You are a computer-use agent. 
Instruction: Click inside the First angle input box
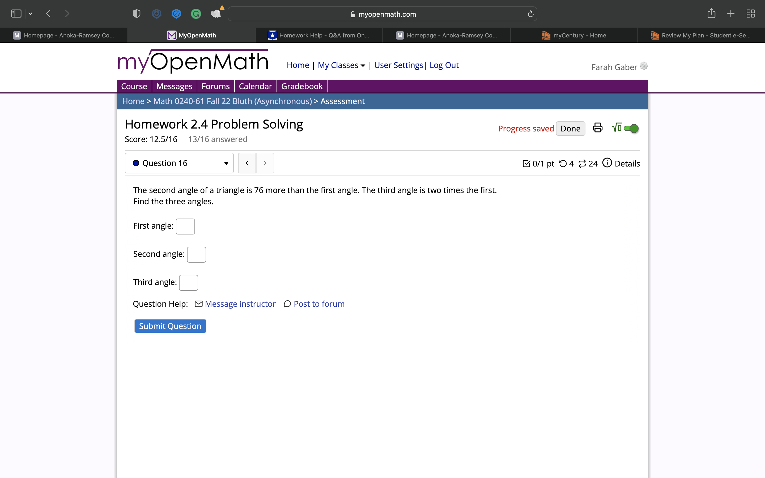tap(185, 226)
